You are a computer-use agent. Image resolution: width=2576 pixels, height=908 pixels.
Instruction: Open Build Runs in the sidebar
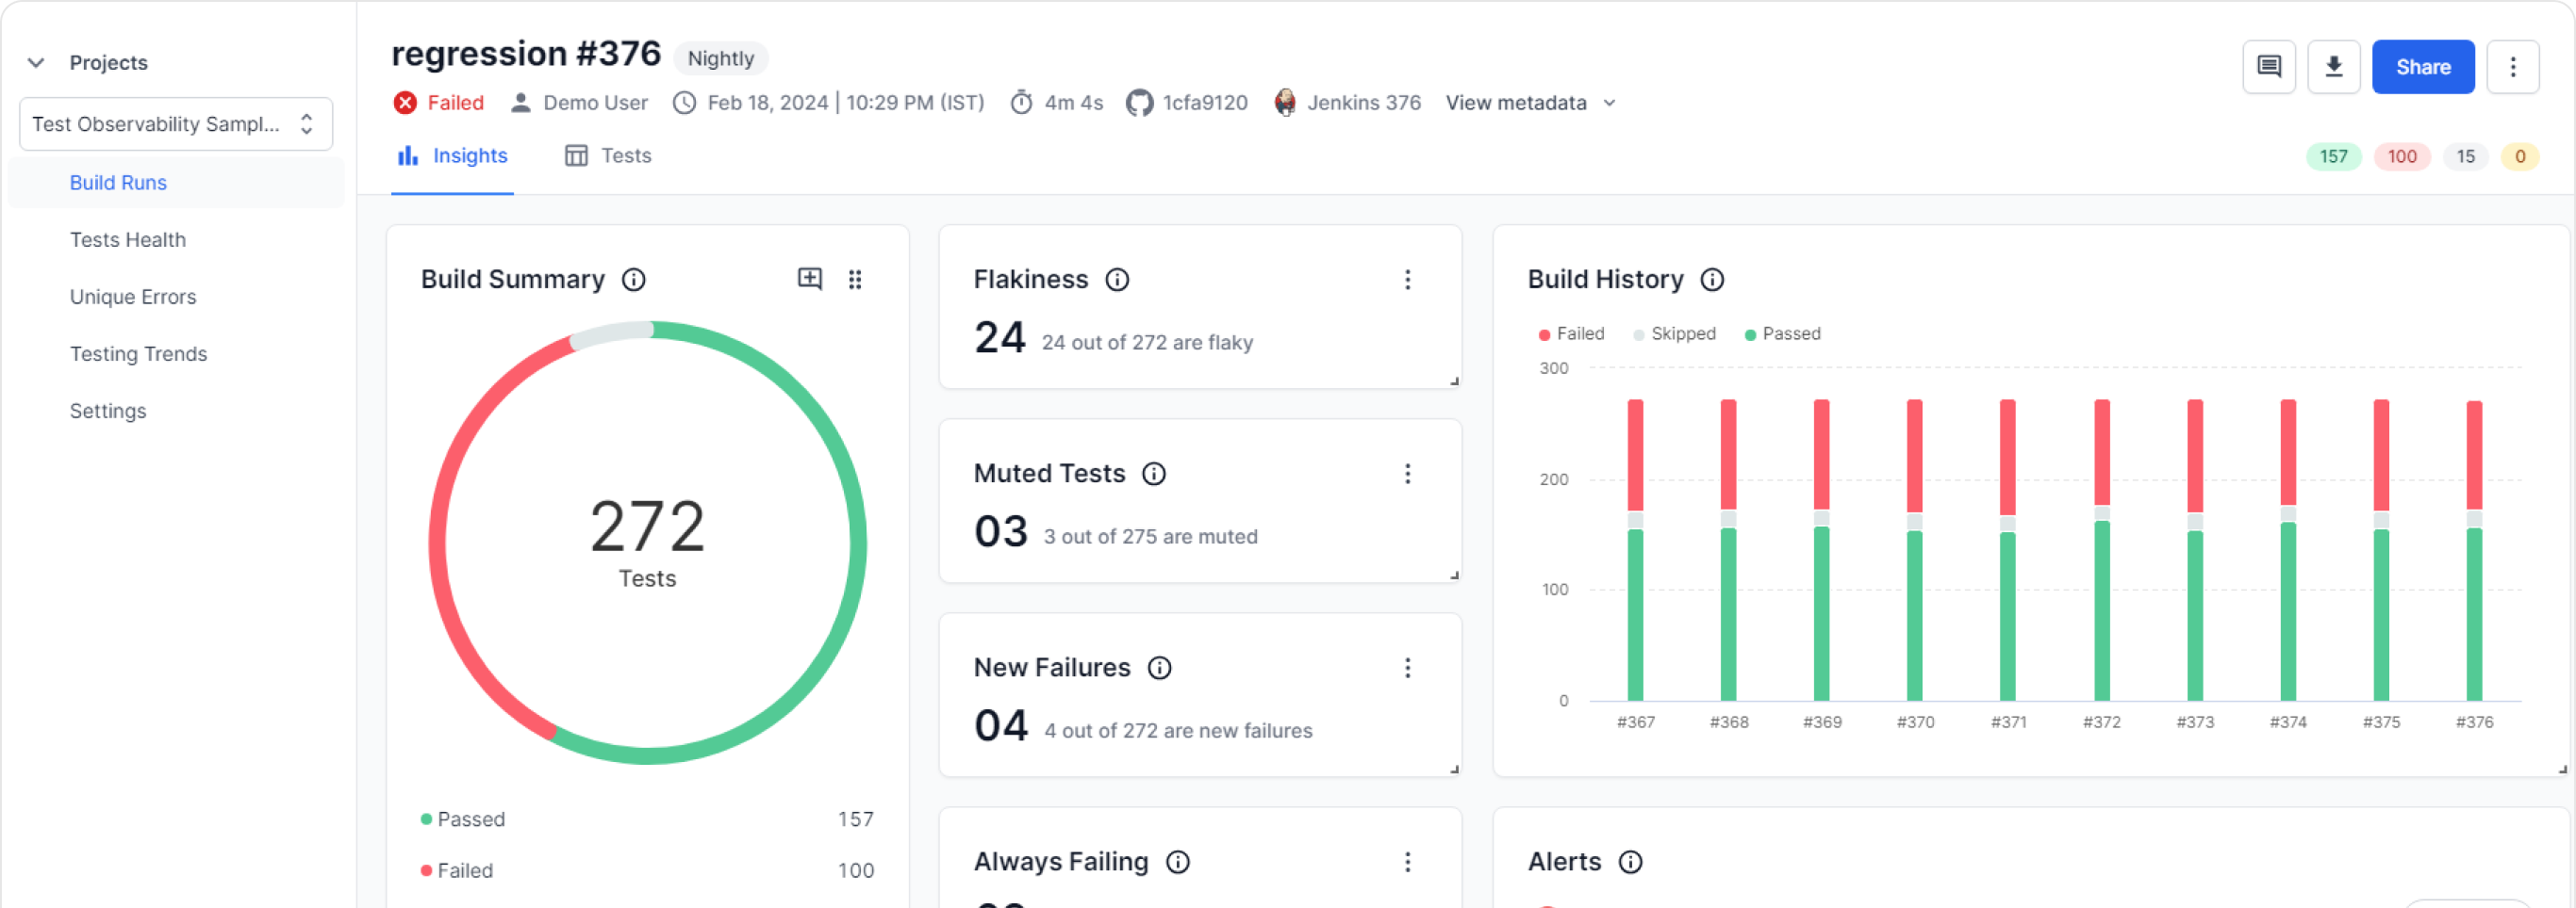click(x=176, y=183)
